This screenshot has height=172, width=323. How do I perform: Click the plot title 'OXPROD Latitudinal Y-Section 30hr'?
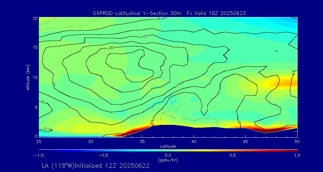(137, 13)
